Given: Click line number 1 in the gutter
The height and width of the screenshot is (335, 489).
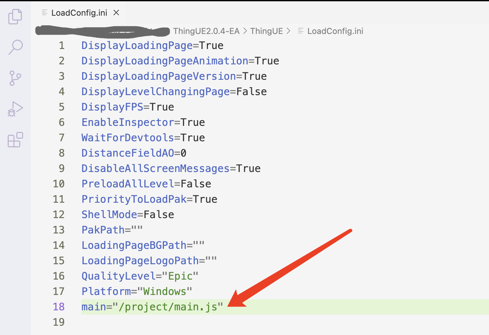Looking at the screenshot, I should pos(62,45).
